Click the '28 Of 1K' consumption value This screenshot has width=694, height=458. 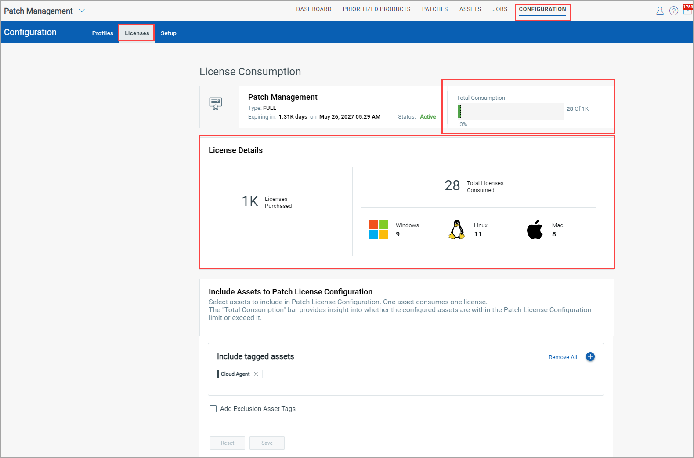tap(578, 109)
